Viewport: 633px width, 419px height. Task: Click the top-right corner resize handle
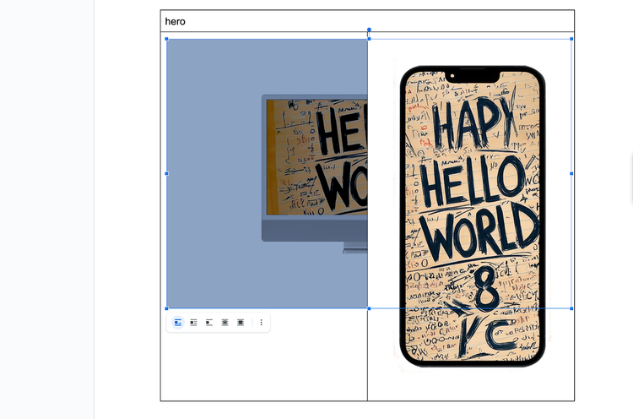click(x=571, y=39)
